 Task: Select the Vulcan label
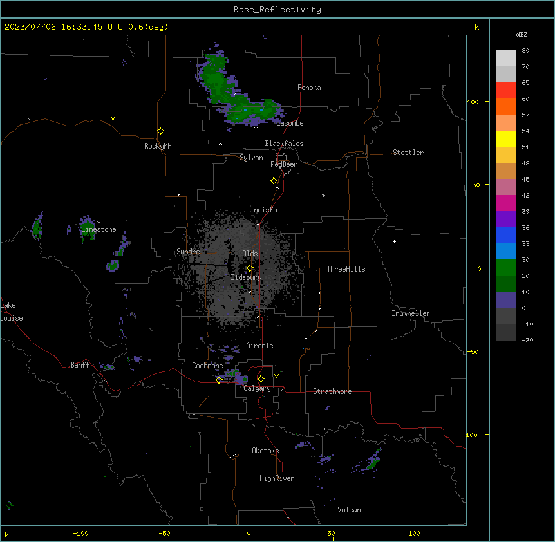click(x=350, y=510)
